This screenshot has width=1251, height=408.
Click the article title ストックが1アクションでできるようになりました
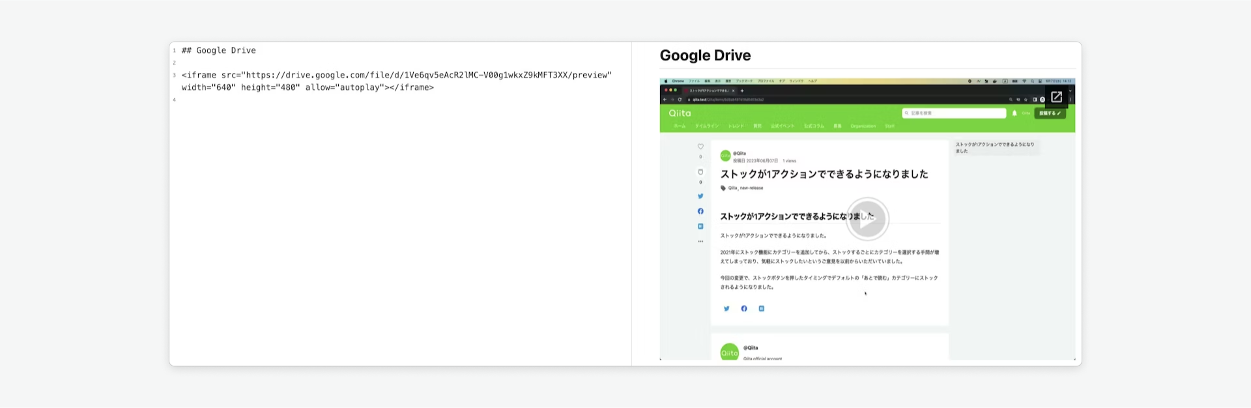(x=824, y=174)
